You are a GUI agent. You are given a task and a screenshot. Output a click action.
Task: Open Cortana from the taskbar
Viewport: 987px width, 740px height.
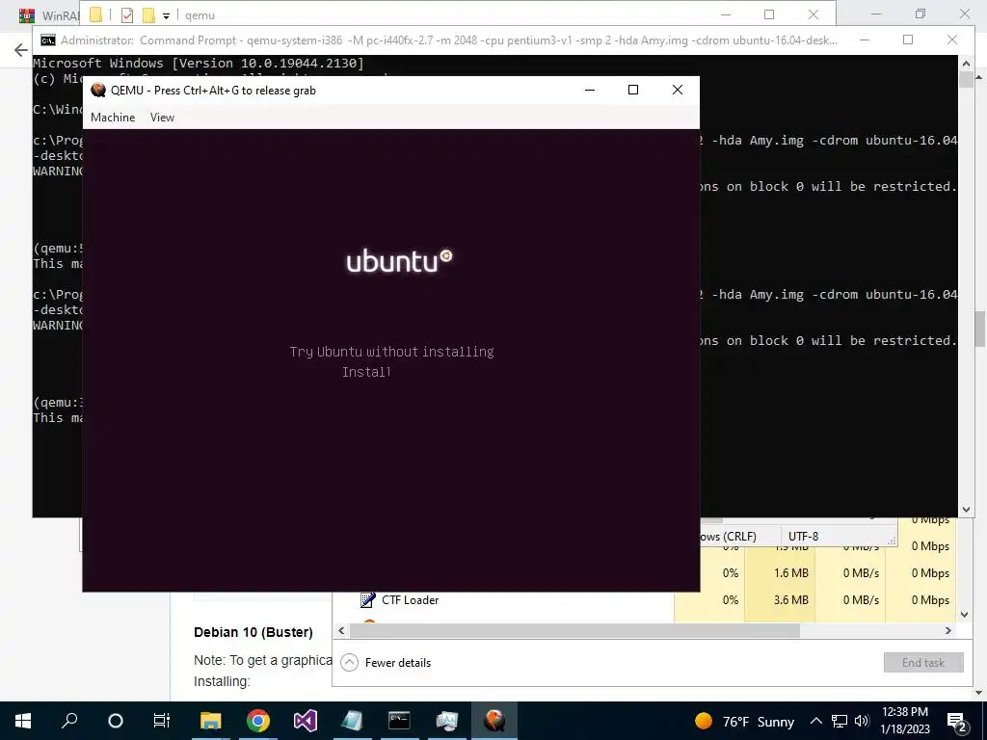(x=116, y=721)
